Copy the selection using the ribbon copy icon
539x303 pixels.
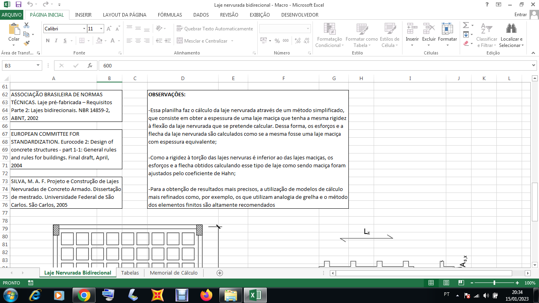26,34
